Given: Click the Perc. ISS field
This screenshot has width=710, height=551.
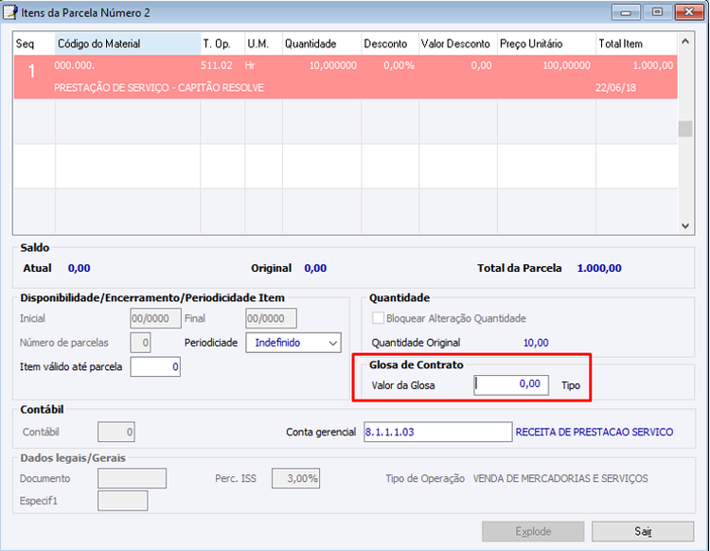Looking at the screenshot, I should click(x=295, y=478).
